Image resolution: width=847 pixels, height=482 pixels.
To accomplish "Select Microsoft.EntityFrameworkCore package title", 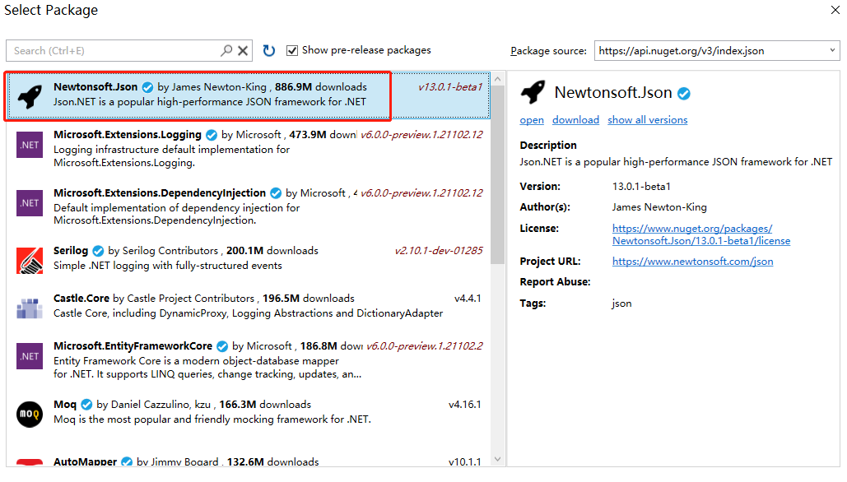I will point(133,345).
